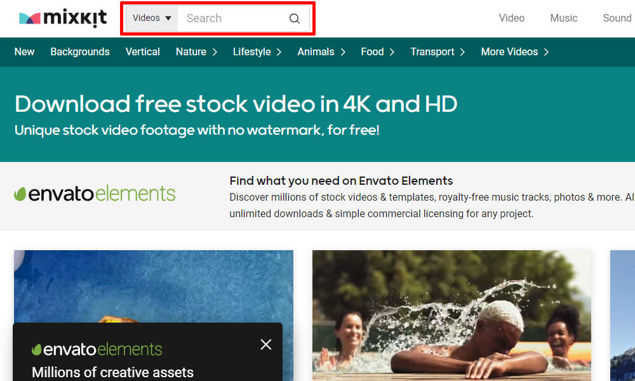635x381 pixels.
Task: Open the Videos search category dropdown
Action: 152,18
